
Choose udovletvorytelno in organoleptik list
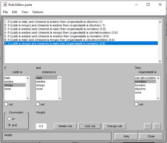point(145,78)
